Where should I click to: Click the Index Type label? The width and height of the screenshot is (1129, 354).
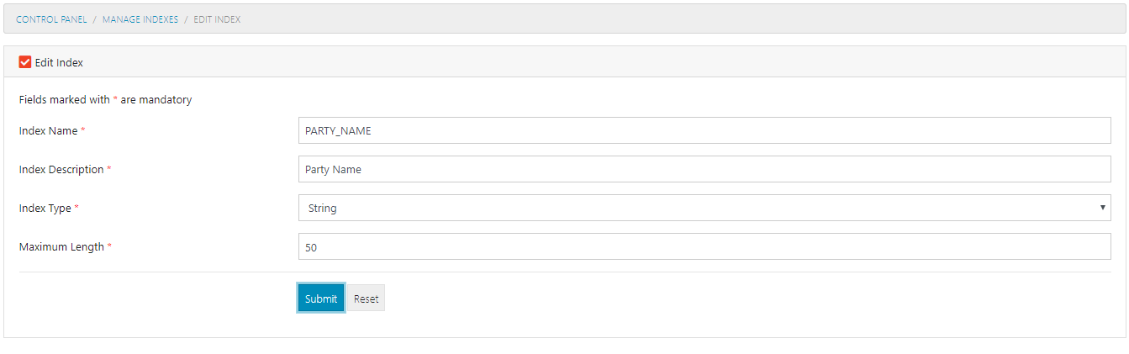click(45, 209)
